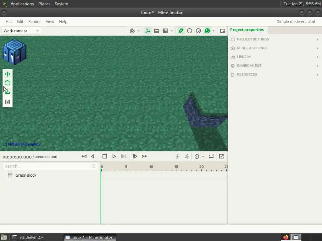Click the Library books icon
The width and height of the screenshot is (322, 241).
coord(233,57)
